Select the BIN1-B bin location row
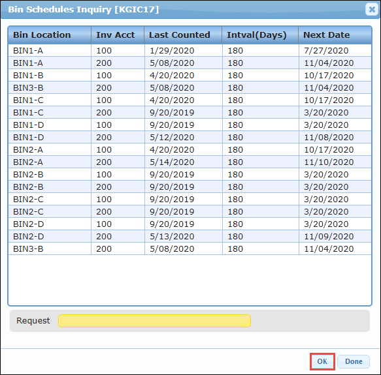The width and height of the screenshot is (381, 375). (x=190, y=75)
